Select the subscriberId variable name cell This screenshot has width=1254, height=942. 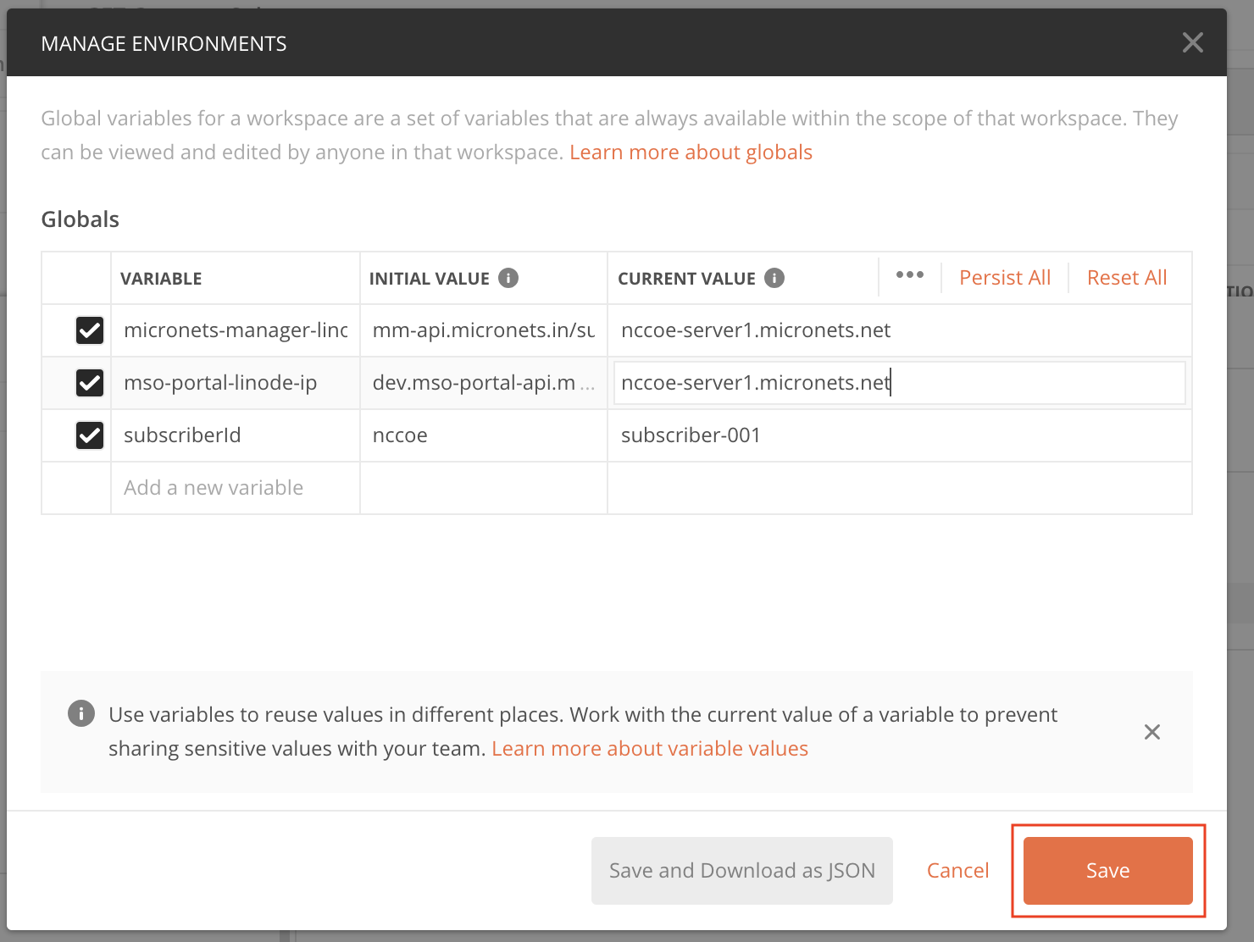coord(236,435)
